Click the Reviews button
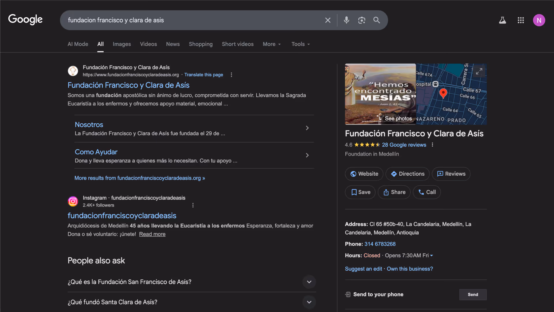Viewport: 554px width, 312px height. click(451, 174)
